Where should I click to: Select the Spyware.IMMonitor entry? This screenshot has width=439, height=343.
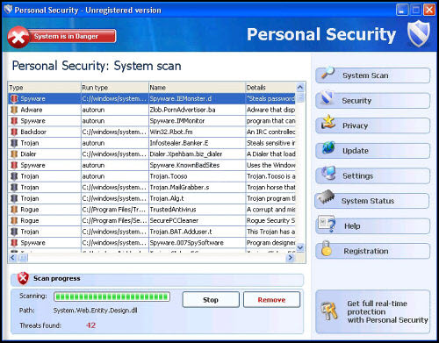(x=177, y=121)
